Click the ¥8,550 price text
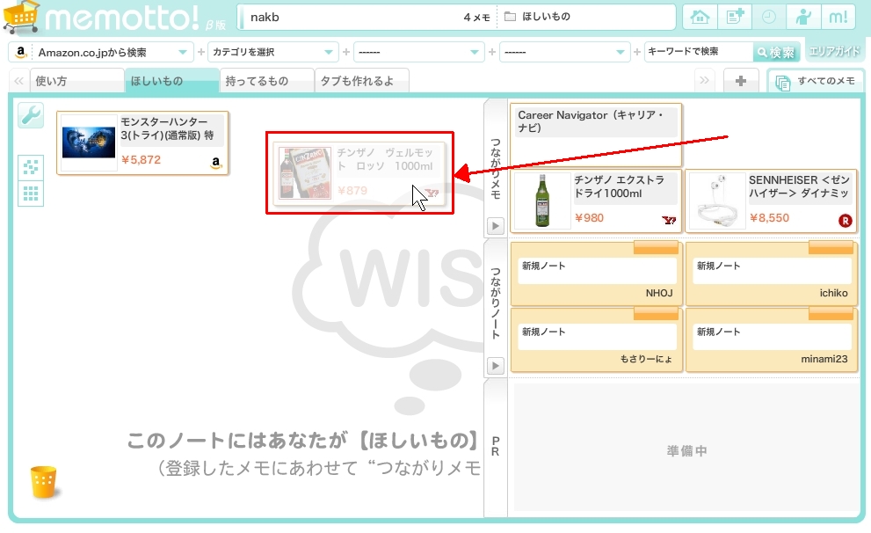This screenshot has width=871, height=533. pyautogui.click(x=769, y=218)
